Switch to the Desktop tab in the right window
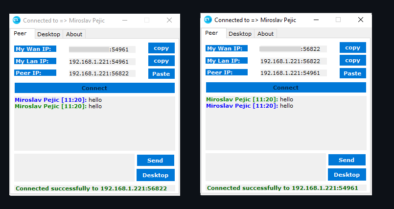This screenshot has height=209, width=394. [240, 34]
